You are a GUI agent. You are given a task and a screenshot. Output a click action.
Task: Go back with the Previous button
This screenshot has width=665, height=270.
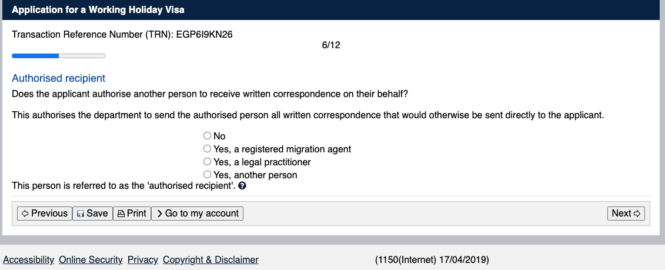point(45,213)
